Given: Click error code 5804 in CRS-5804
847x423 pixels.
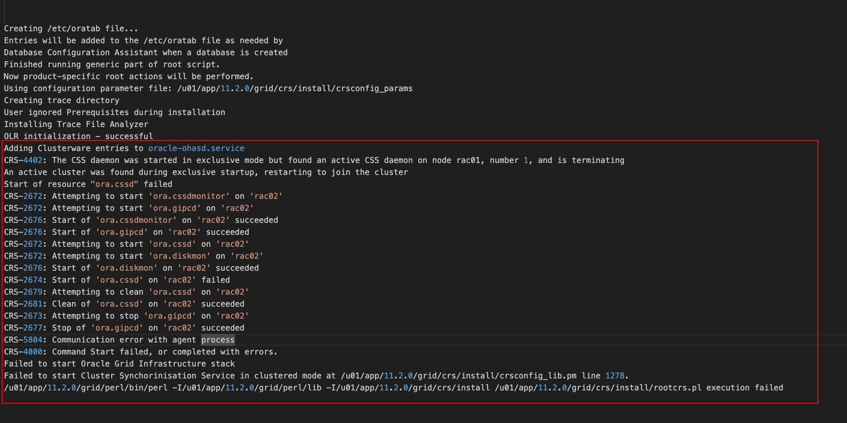Looking at the screenshot, I should coord(33,340).
